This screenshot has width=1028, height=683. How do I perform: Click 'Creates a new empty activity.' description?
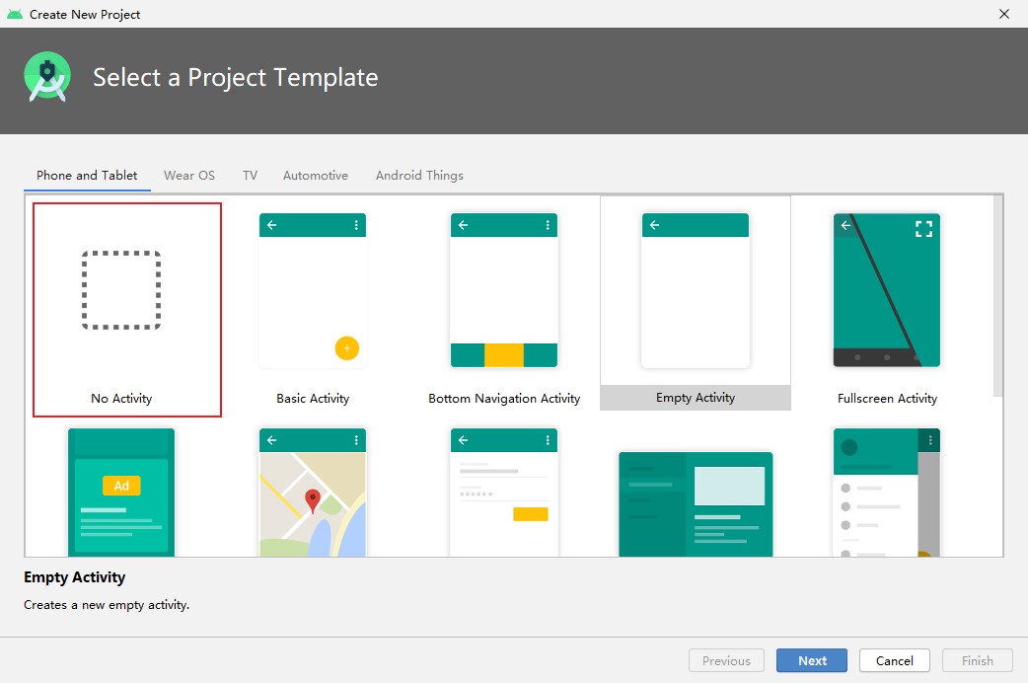click(x=107, y=605)
